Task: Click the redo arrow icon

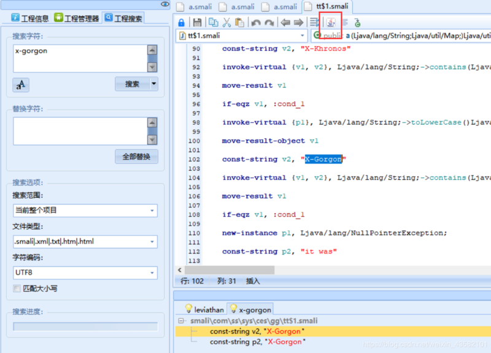Action: (x=268, y=23)
